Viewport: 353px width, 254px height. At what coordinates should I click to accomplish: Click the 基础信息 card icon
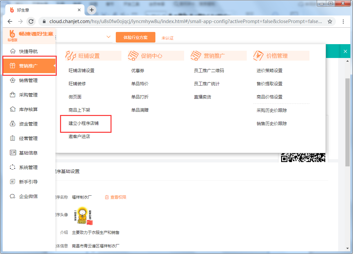pyautogui.click(x=13, y=153)
